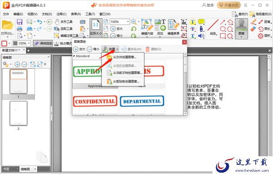Select the 手形工具 hand tool

coord(64,22)
